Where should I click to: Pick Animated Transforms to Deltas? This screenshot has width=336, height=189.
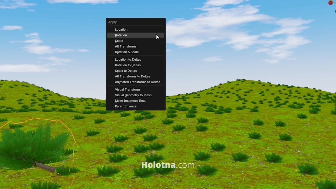coord(135,82)
